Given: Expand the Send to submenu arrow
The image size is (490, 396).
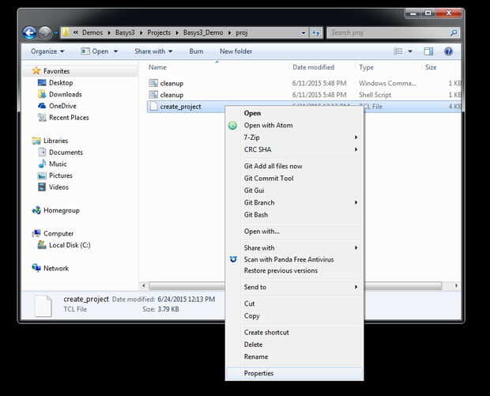Looking at the screenshot, I should tap(356, 287).
